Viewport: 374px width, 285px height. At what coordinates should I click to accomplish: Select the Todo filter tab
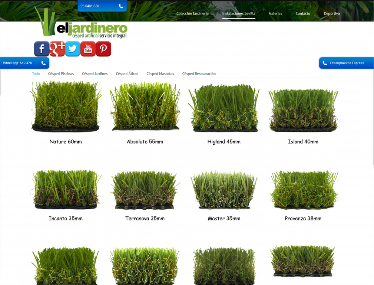pos(36,74)
